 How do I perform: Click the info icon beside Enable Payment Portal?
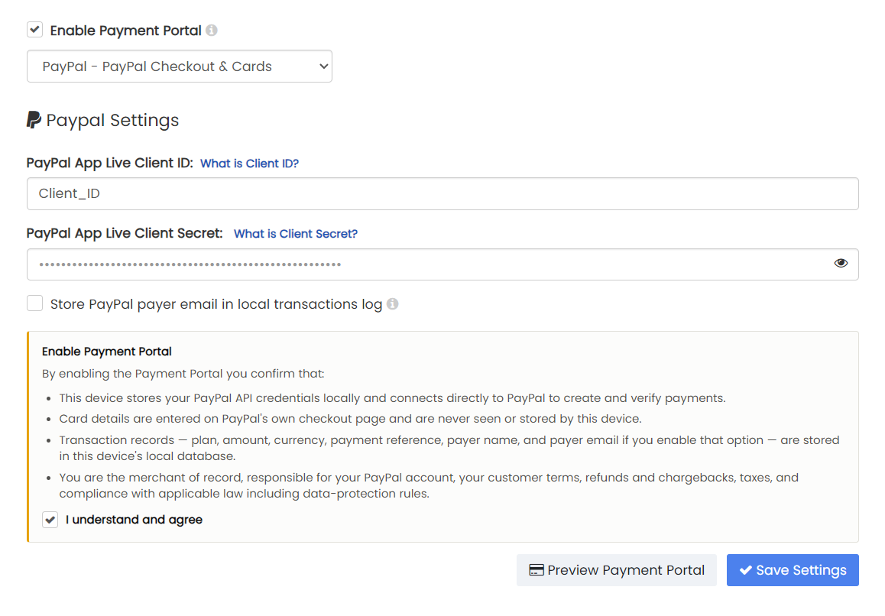[212, 31]
